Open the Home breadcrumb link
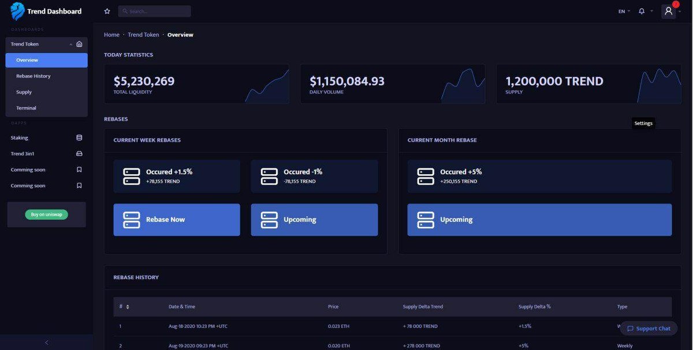The height and width of the screenshot is (350, 693). pos(111,34)
